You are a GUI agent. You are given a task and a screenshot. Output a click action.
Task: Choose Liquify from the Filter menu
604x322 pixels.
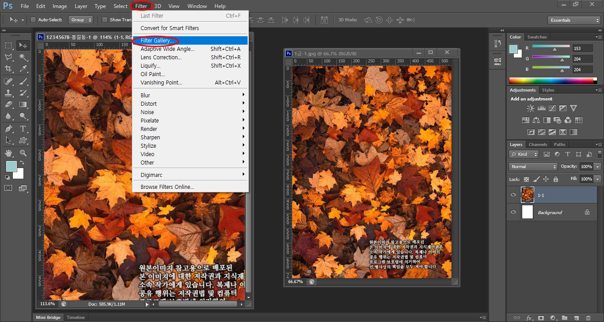coord(191,66)
